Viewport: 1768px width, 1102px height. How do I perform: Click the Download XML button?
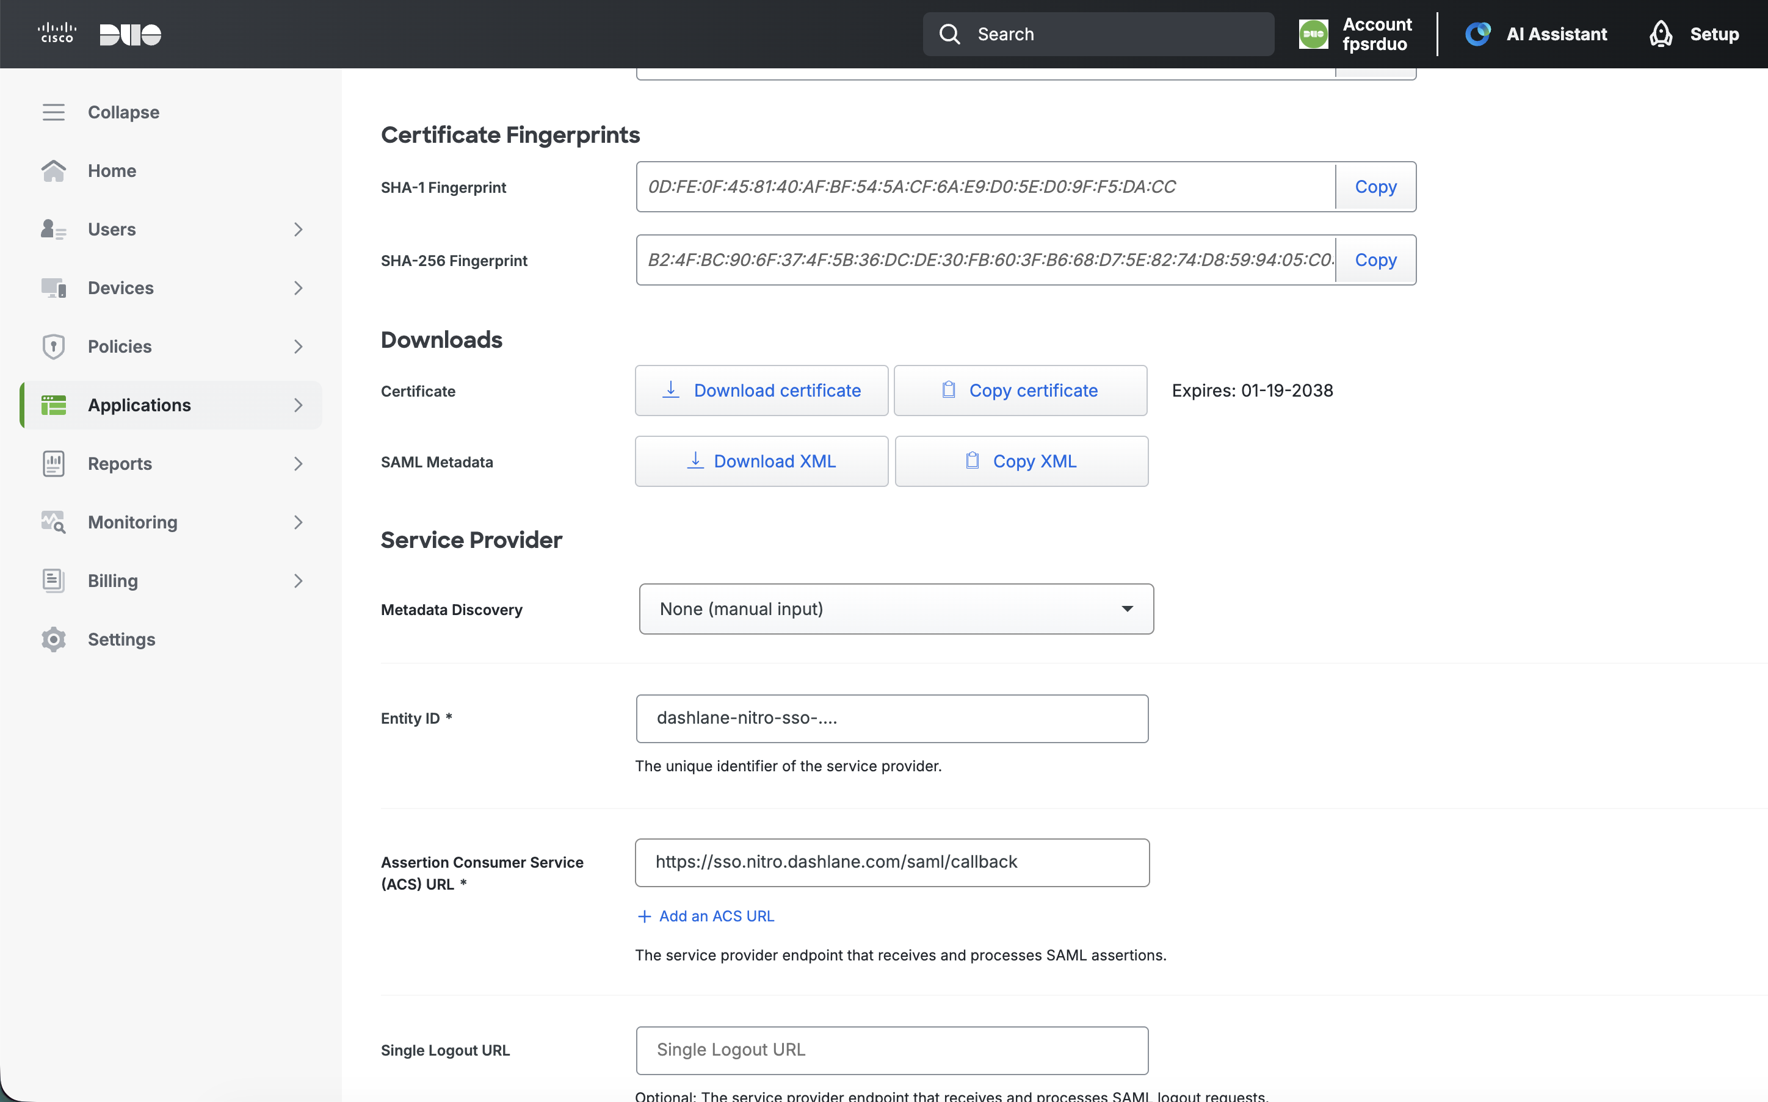tap(761, 461)
